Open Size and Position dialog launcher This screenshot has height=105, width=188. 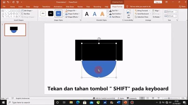click(x=177, y=20)
